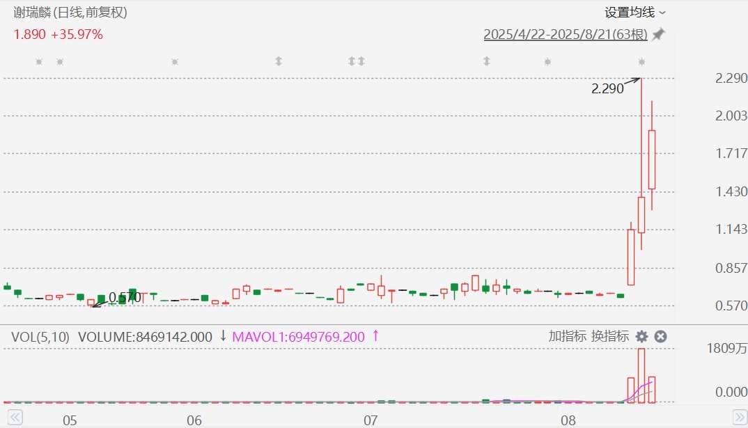Click the 2.003 price axis label
This screenshot has height=428, width=748.
click(x=731, y=116)
